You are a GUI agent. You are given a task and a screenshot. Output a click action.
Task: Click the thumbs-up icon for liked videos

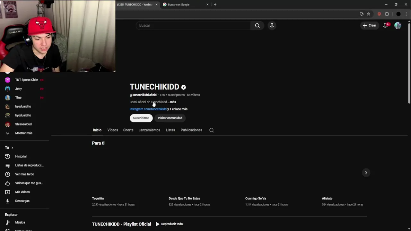[8, 183]
